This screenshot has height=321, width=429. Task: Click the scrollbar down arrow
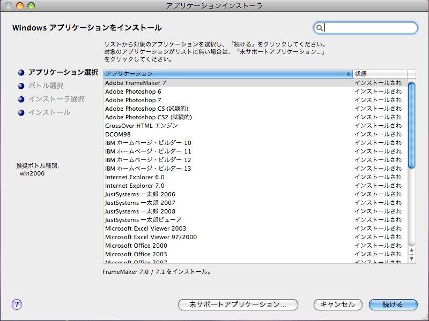(412, 259)
